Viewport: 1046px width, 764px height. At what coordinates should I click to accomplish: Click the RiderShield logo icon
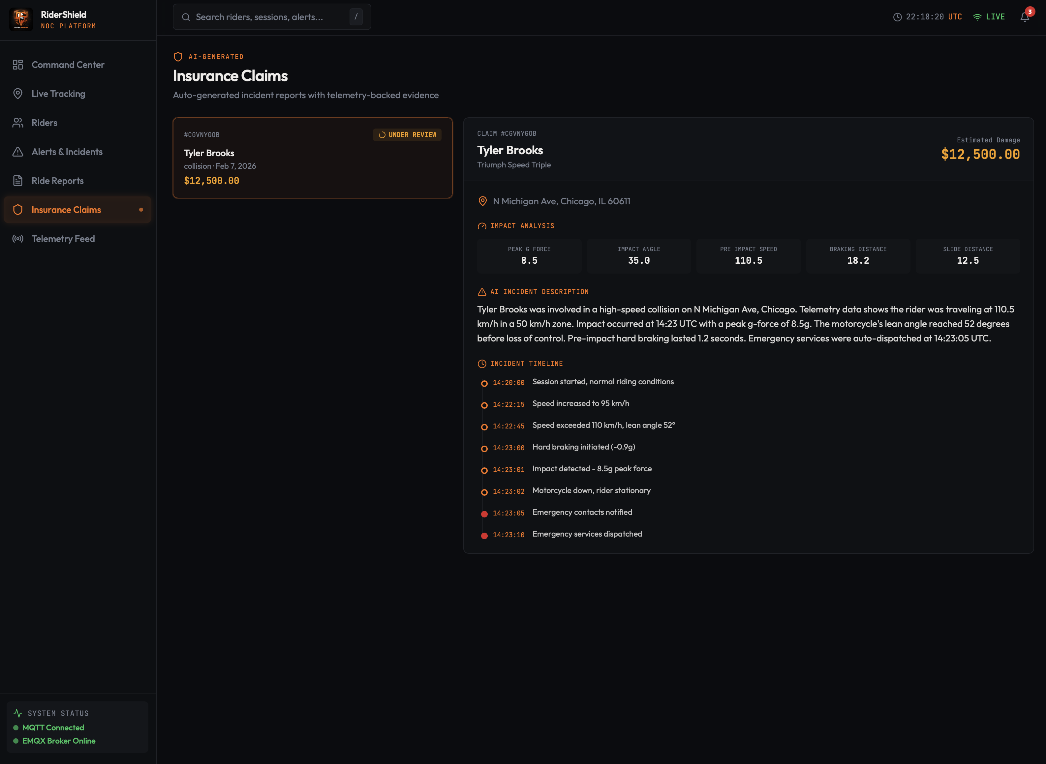pyautogui.click(x=21, y=19)
